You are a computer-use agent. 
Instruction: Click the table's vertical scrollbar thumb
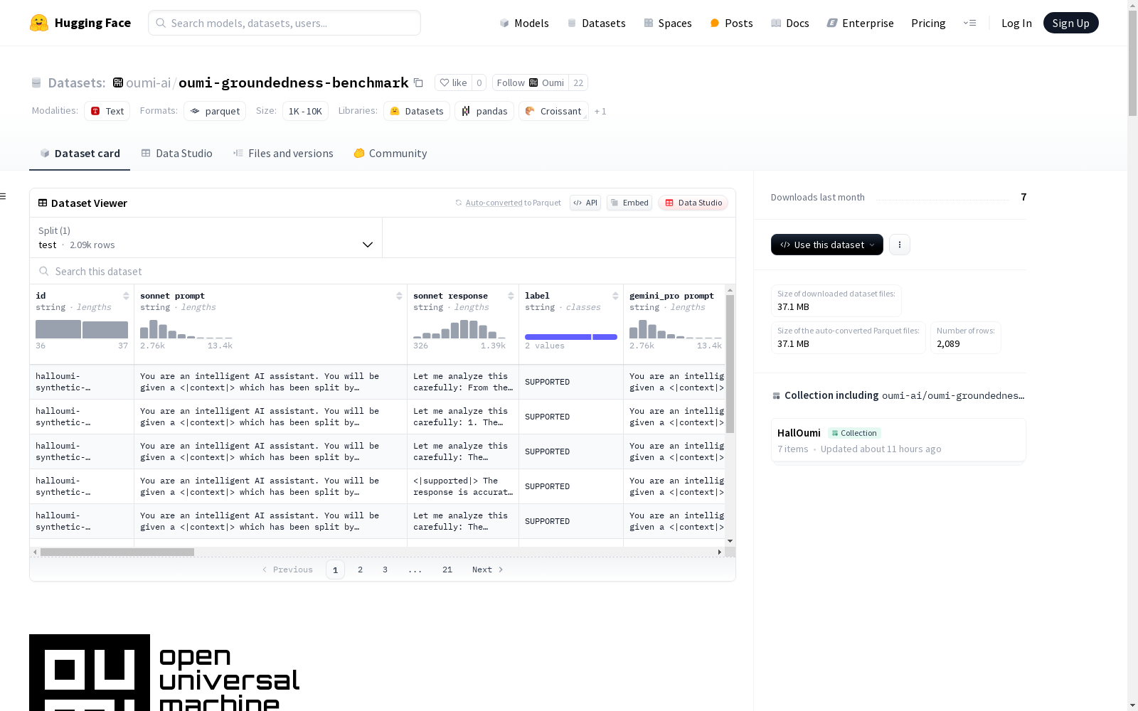tap(730, 364)
